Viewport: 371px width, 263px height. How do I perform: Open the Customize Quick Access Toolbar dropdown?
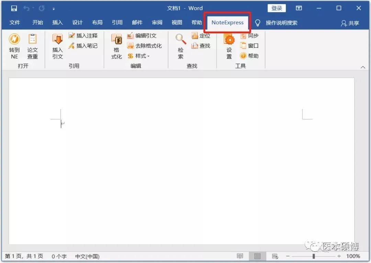54,9
